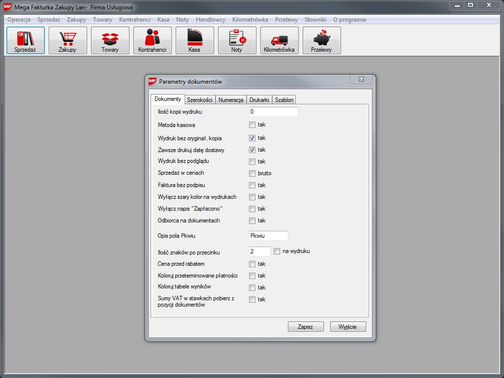Check Koloruj przeterminowane płatności option
The width and height of the screenshot is (504, 378).
(x=252, y=276)
